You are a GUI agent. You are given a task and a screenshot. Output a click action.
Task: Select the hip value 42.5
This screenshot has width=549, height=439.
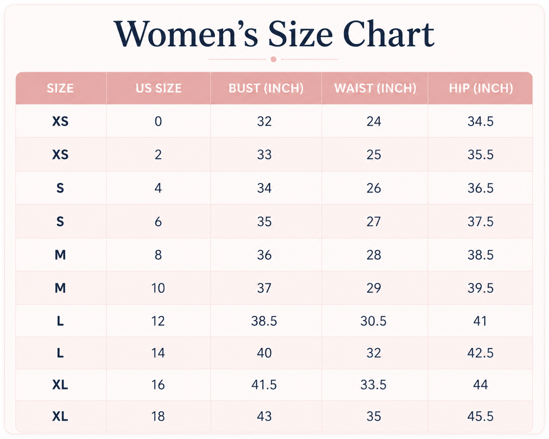[x=480, y=353]
